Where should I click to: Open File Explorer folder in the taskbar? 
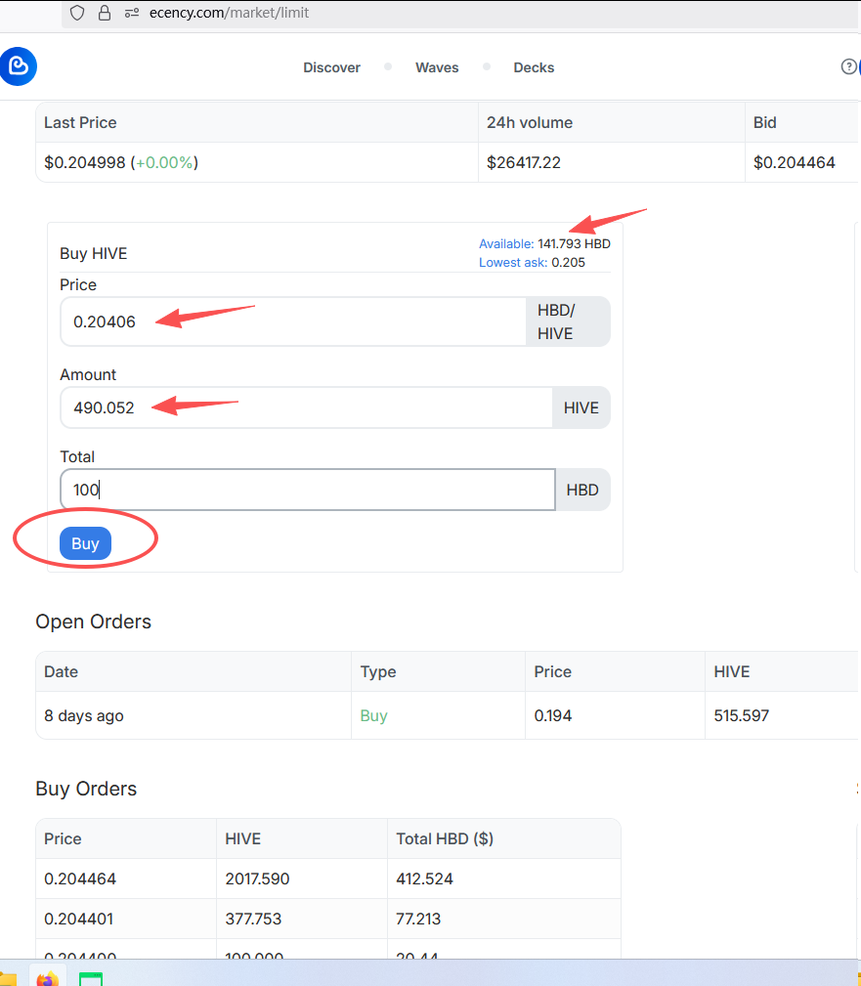coord(8,979)
